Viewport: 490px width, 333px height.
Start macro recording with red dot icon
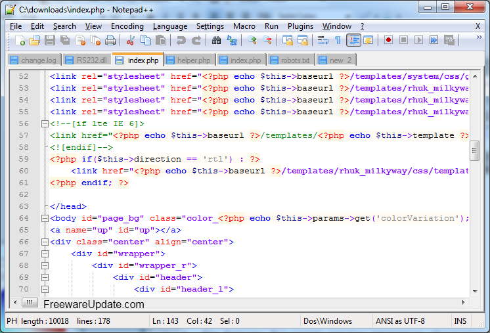[x=388, y=40]
